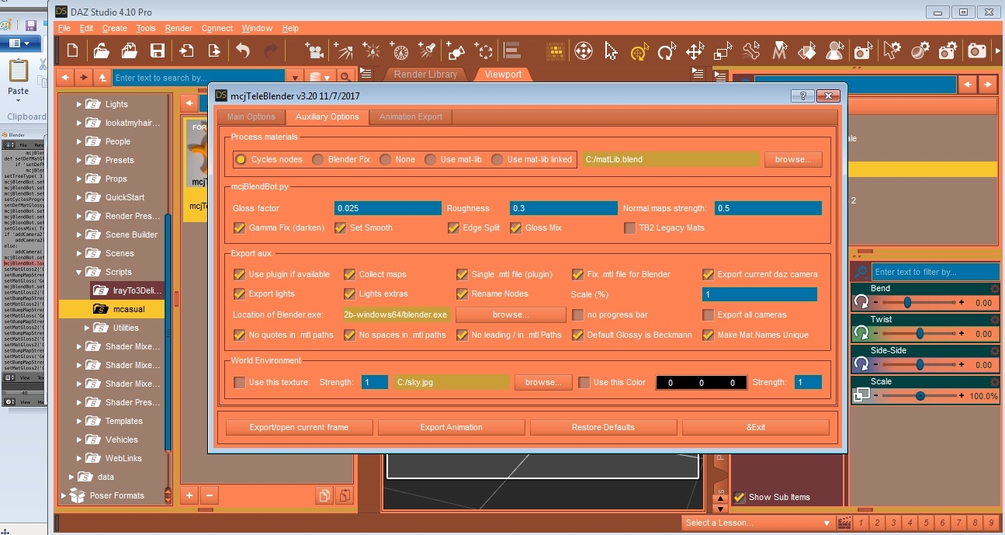Viewport: 1005px width, 535px height.
Task: Select the Active Pose bone tool
Action: (751, 51)
